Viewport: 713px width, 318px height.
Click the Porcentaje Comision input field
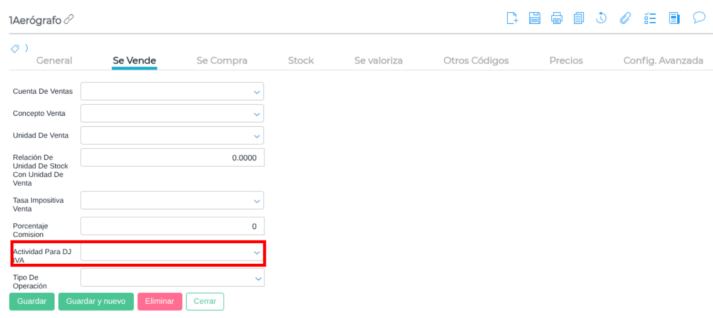[172, 226]
